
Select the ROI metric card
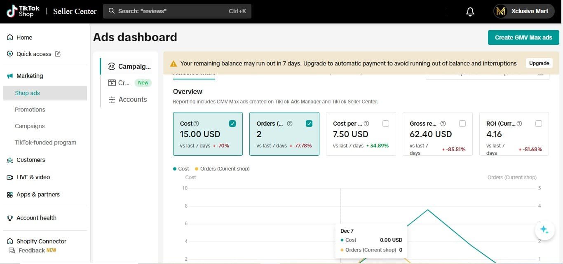point(514,134)
